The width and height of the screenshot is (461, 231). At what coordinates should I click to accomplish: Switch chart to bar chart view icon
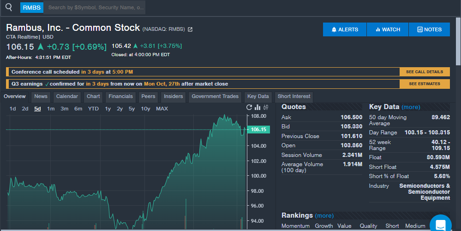257,107
